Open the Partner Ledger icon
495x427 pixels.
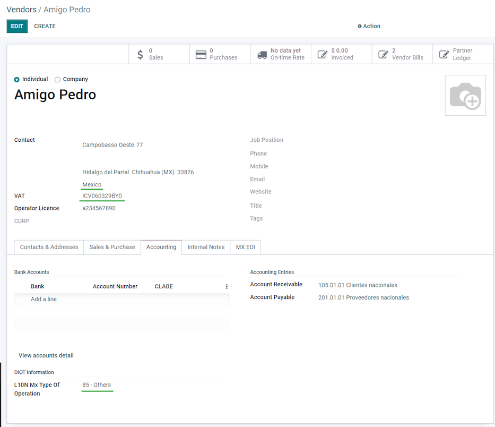444,54
